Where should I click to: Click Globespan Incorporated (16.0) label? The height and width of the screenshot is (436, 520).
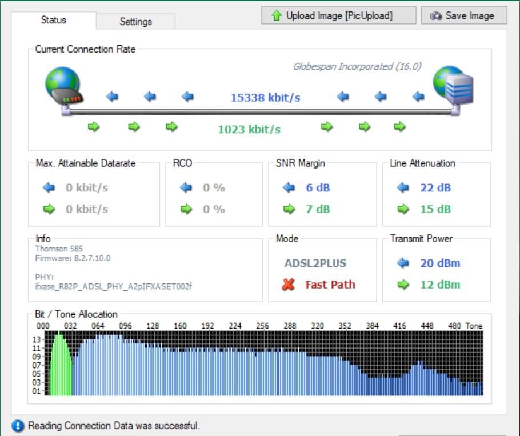click(x=357, y=67)
